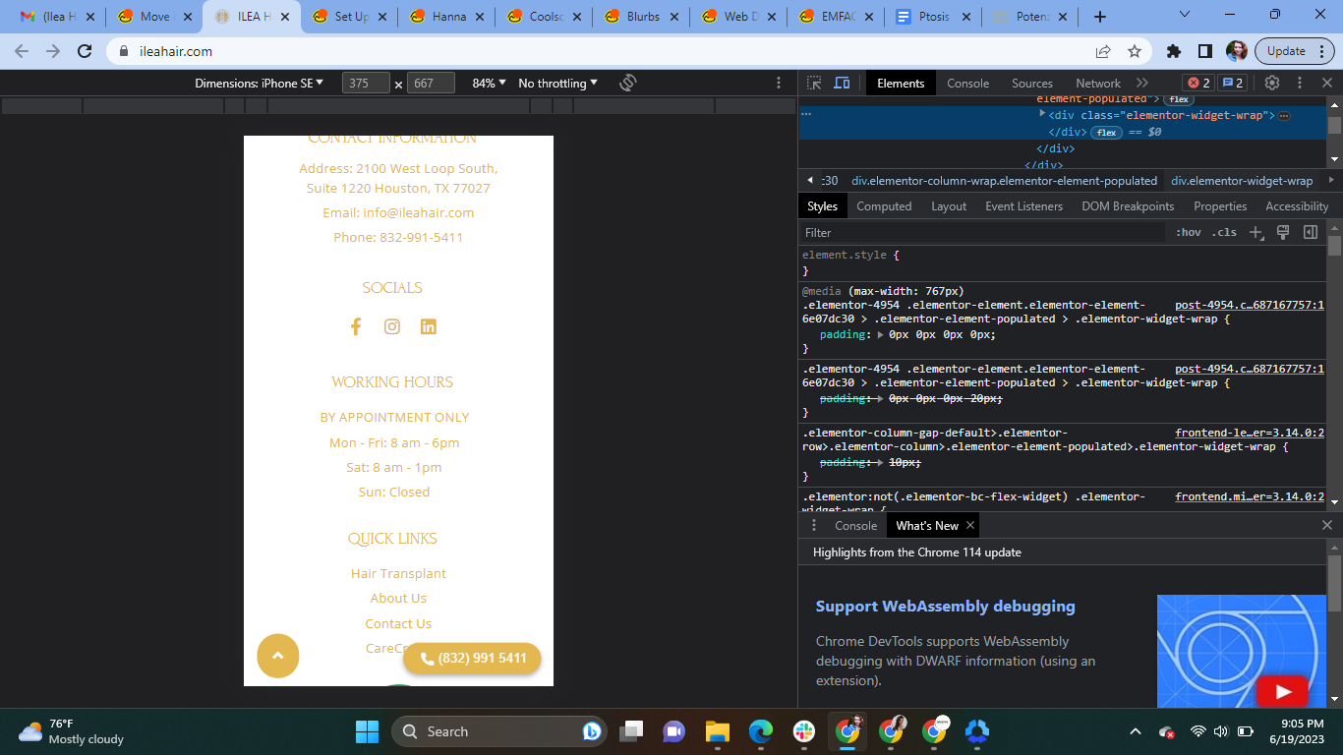The image size is (1343, 755).
Task: Open the Facebook social icon
Action: click(356, 326)
